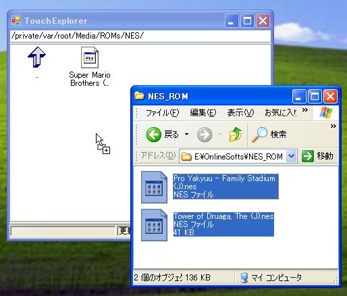Expand hidden toolbar buttons chevron
Viewport: 347px width, 296px height.
coord(333,126)
